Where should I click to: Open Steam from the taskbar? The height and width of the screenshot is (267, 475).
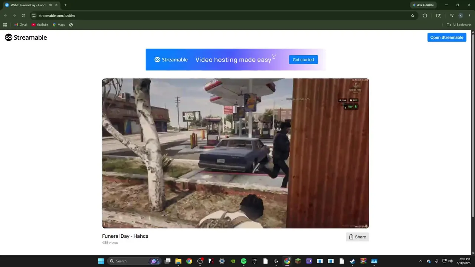(352, 261)
